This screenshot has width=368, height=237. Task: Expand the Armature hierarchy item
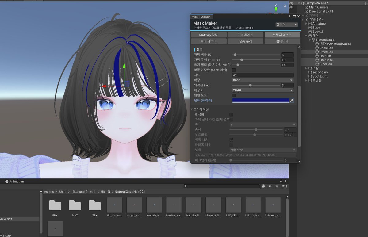[x=306, y=24]
